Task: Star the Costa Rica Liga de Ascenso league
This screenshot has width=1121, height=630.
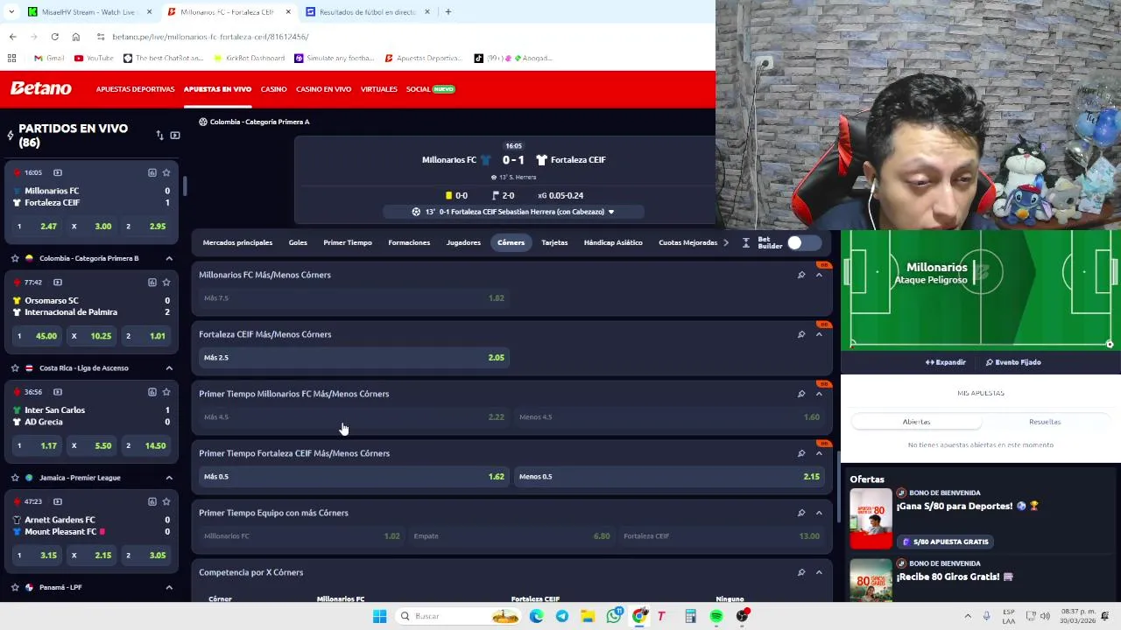Action: pyautogui.click(x=15, y=367)
